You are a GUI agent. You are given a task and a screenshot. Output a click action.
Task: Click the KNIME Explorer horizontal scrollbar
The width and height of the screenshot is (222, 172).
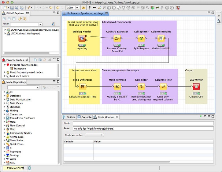27,53
